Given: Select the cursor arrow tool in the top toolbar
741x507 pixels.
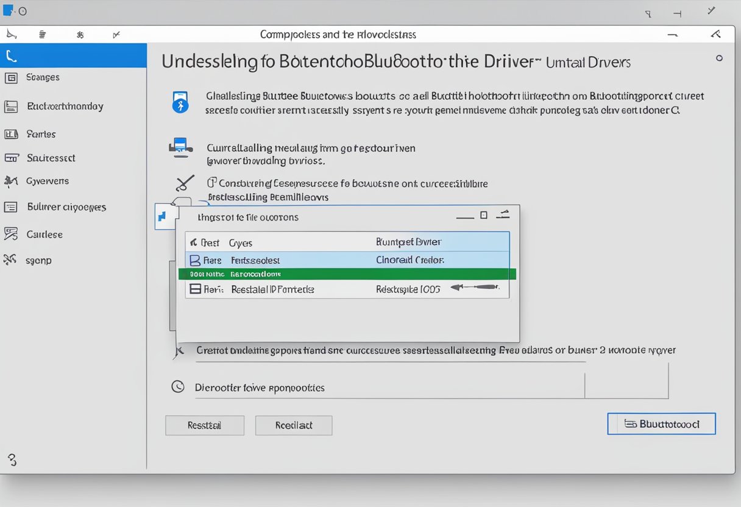Looking at the screenshot, I should click(x=12, y=34).
